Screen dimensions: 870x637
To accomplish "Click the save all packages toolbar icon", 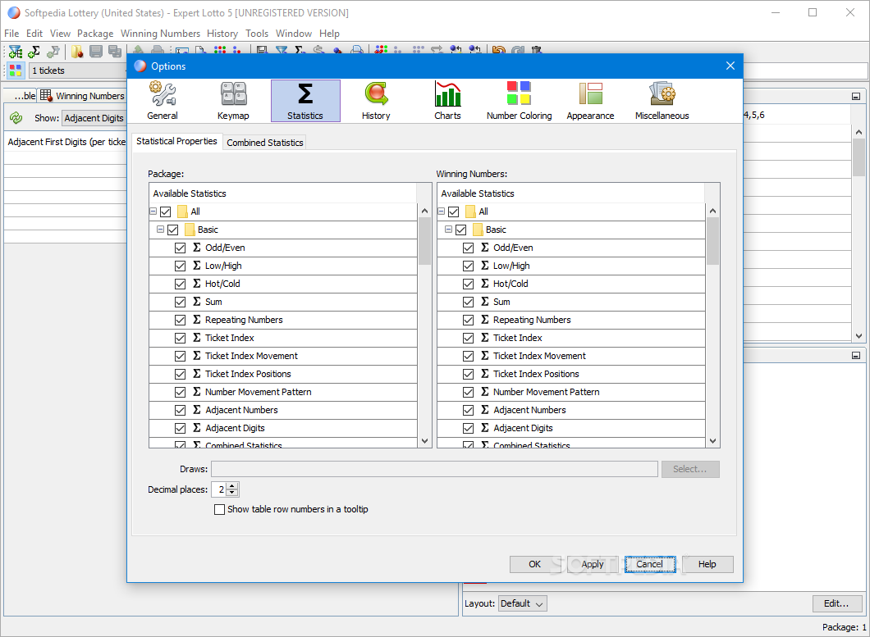I will (x=115, y=52).
